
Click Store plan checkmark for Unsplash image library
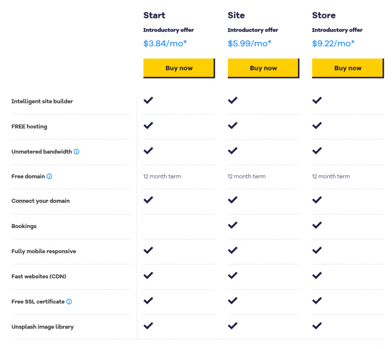tap(317, 326)
